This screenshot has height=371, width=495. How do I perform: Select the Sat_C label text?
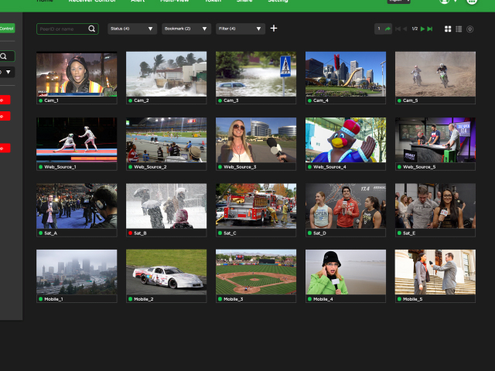coord(230,233)
